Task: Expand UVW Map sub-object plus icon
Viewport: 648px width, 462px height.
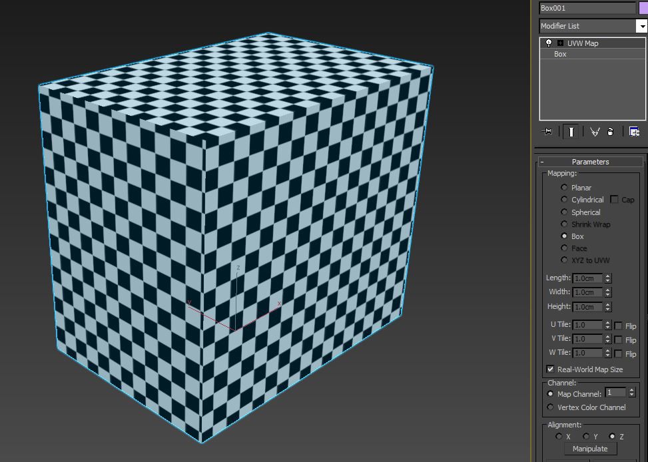Action: [560, 43]
